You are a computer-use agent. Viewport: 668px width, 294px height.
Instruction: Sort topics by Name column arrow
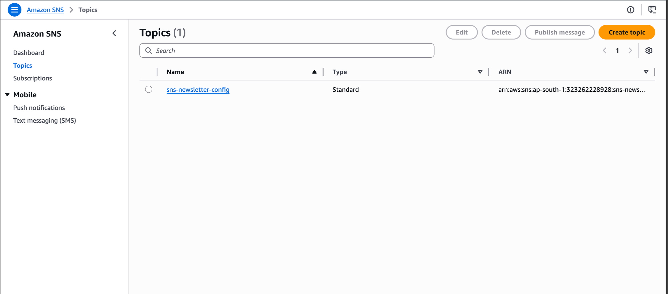pos(314,72)
